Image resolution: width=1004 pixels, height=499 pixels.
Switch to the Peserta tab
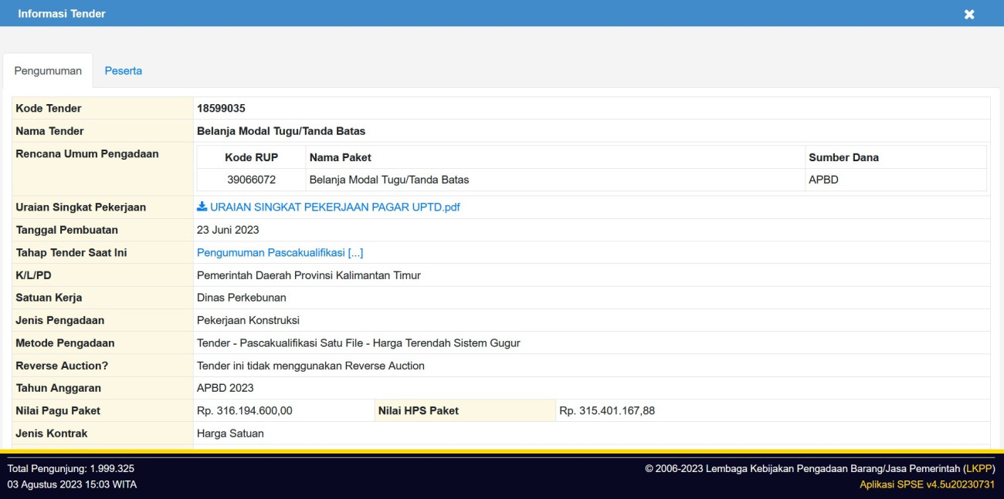click(124, 71)
